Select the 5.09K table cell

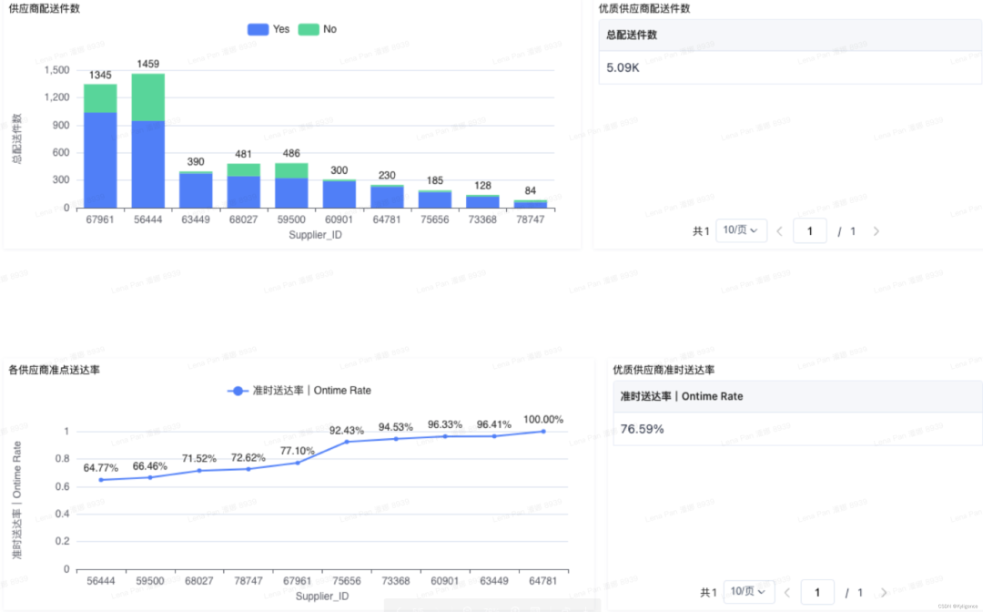(790, 67)
